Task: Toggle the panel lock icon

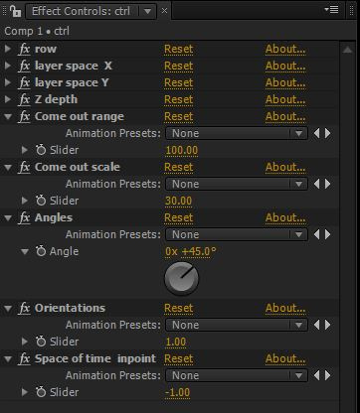Action: click(15, 11)
